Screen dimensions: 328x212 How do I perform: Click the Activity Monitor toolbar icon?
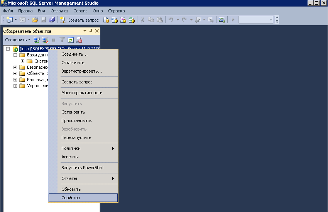click(x=222, y=20)
